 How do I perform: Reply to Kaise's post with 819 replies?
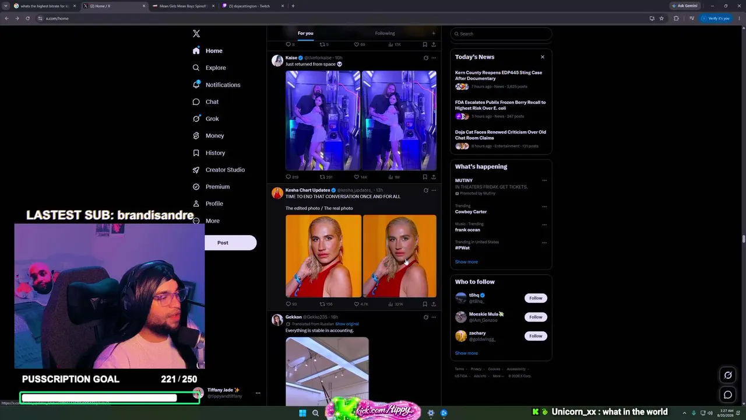(x=292, y=177)
